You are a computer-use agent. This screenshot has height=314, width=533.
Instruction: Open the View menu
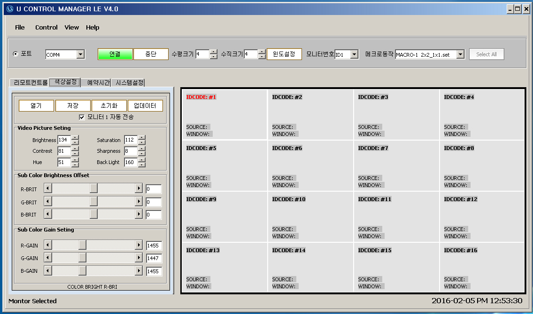coord(72,28)
